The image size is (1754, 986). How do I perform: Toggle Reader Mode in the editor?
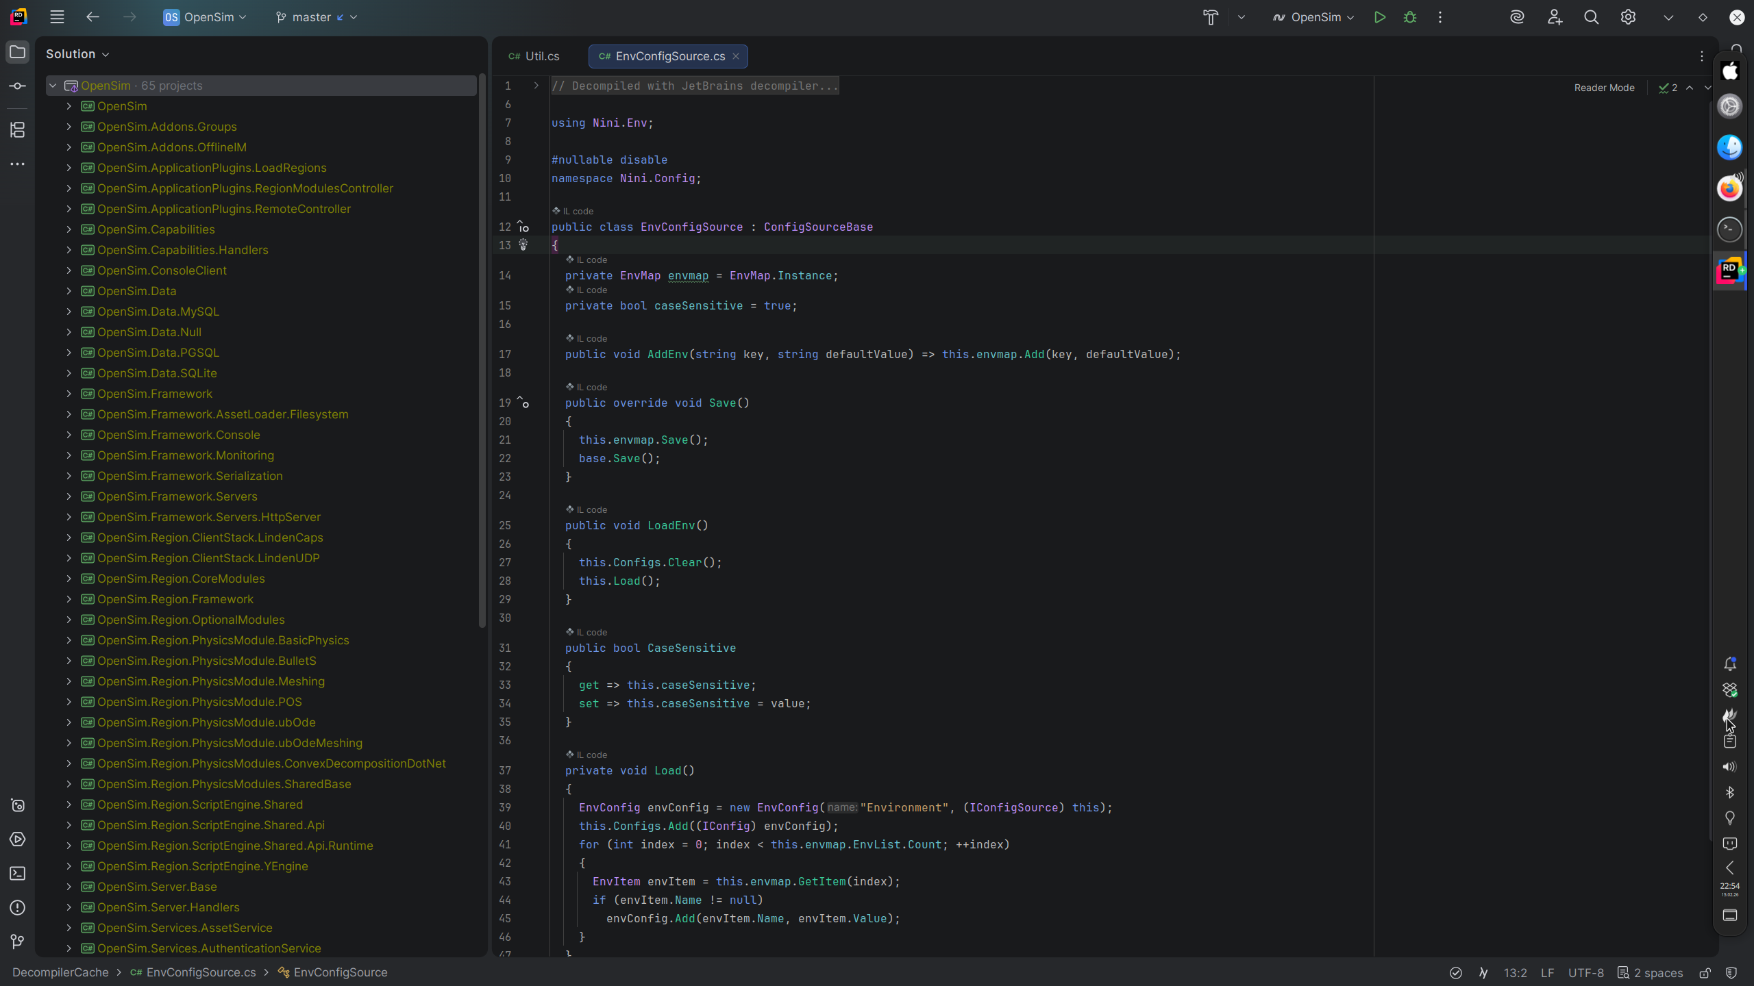click(1604, 88)
